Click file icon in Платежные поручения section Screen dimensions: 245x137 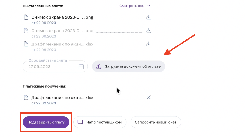click(x=26, y=97)
